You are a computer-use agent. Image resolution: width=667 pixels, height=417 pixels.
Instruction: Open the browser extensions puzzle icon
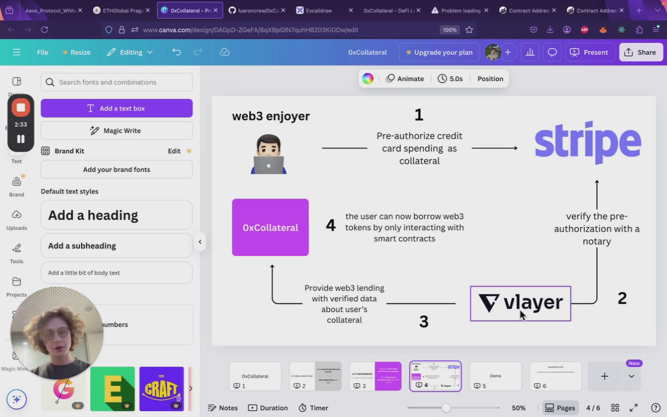[x=639, y=30]
